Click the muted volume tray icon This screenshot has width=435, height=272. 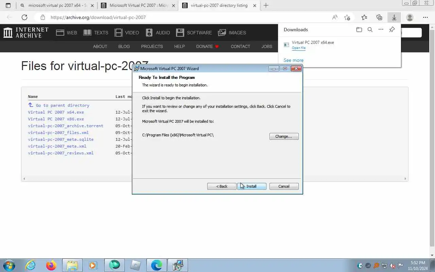(x=393, y=266)
